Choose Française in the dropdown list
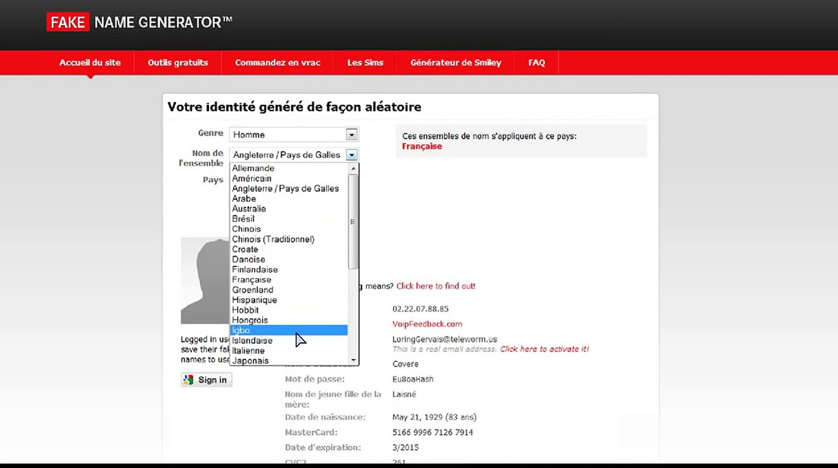Image resolution: width=838 pixels, height=468 pixels. [x=251, y=279]
